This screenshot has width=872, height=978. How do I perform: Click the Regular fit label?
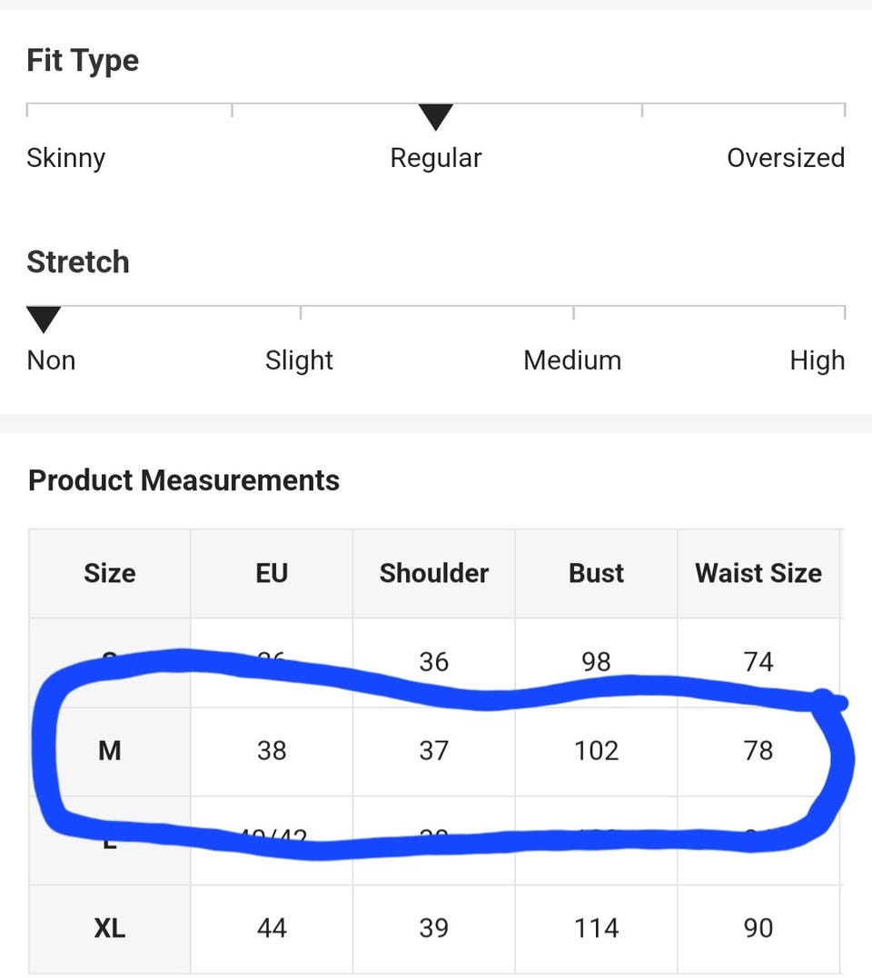point(436,158)
